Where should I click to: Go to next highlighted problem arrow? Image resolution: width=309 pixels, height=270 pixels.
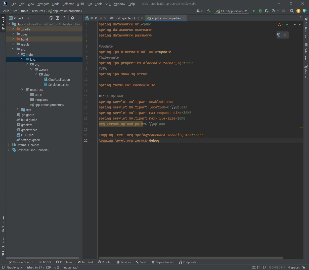click(x=300, y=25)
